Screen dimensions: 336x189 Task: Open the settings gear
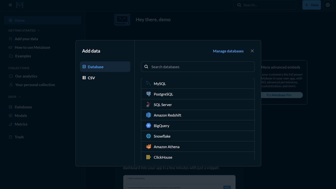[x=328, y=5]
